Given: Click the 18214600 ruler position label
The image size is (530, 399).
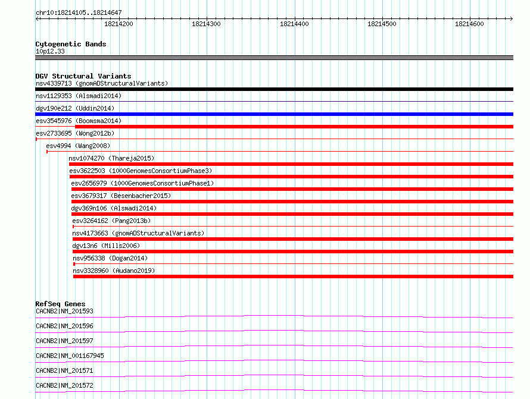Looking at the screenshot, I should tap(469, 24).
